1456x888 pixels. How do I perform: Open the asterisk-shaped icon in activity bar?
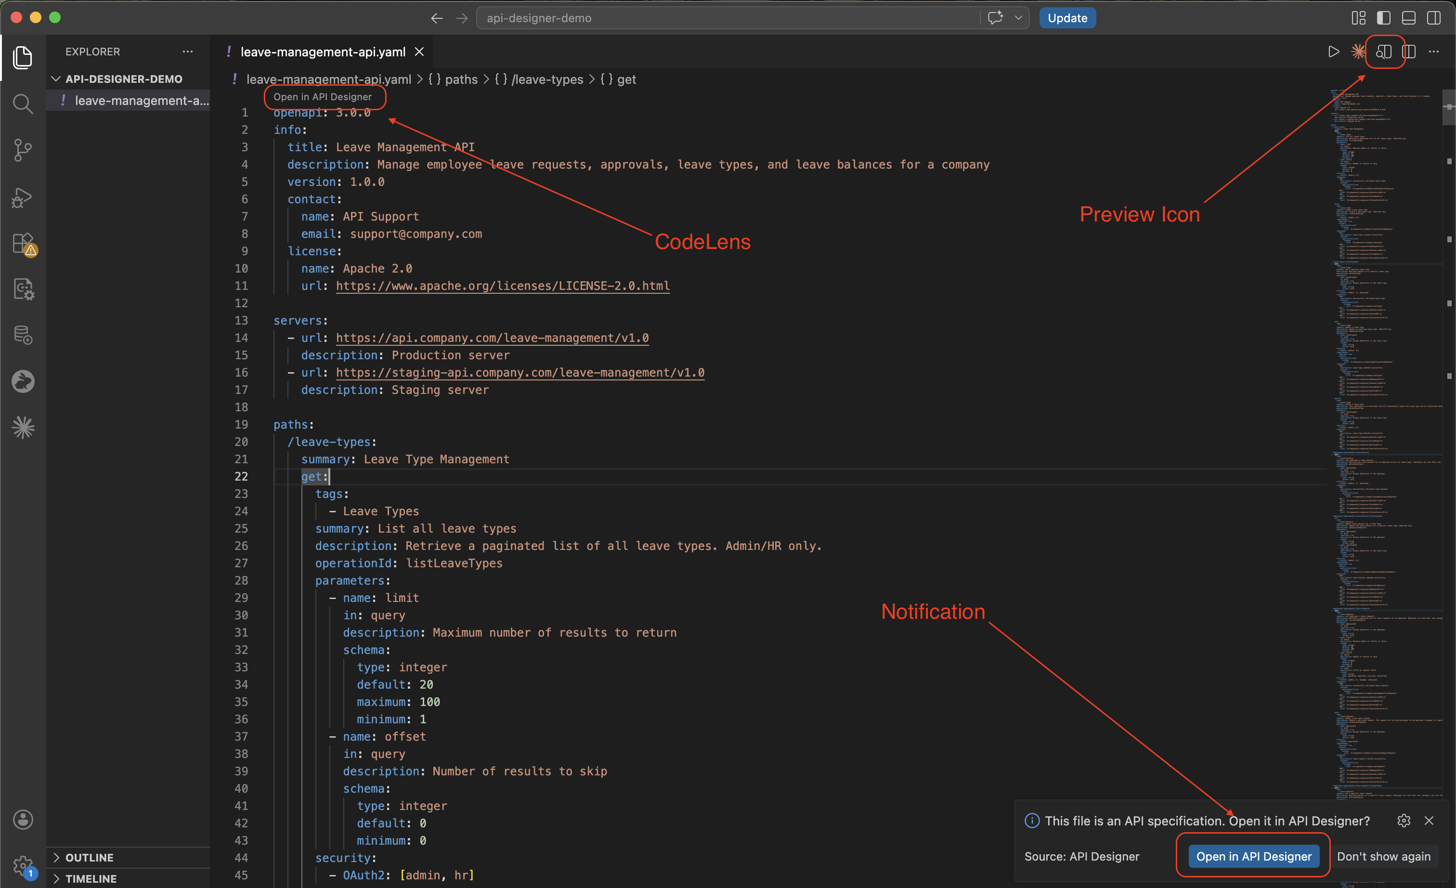[x=23, y=427]
